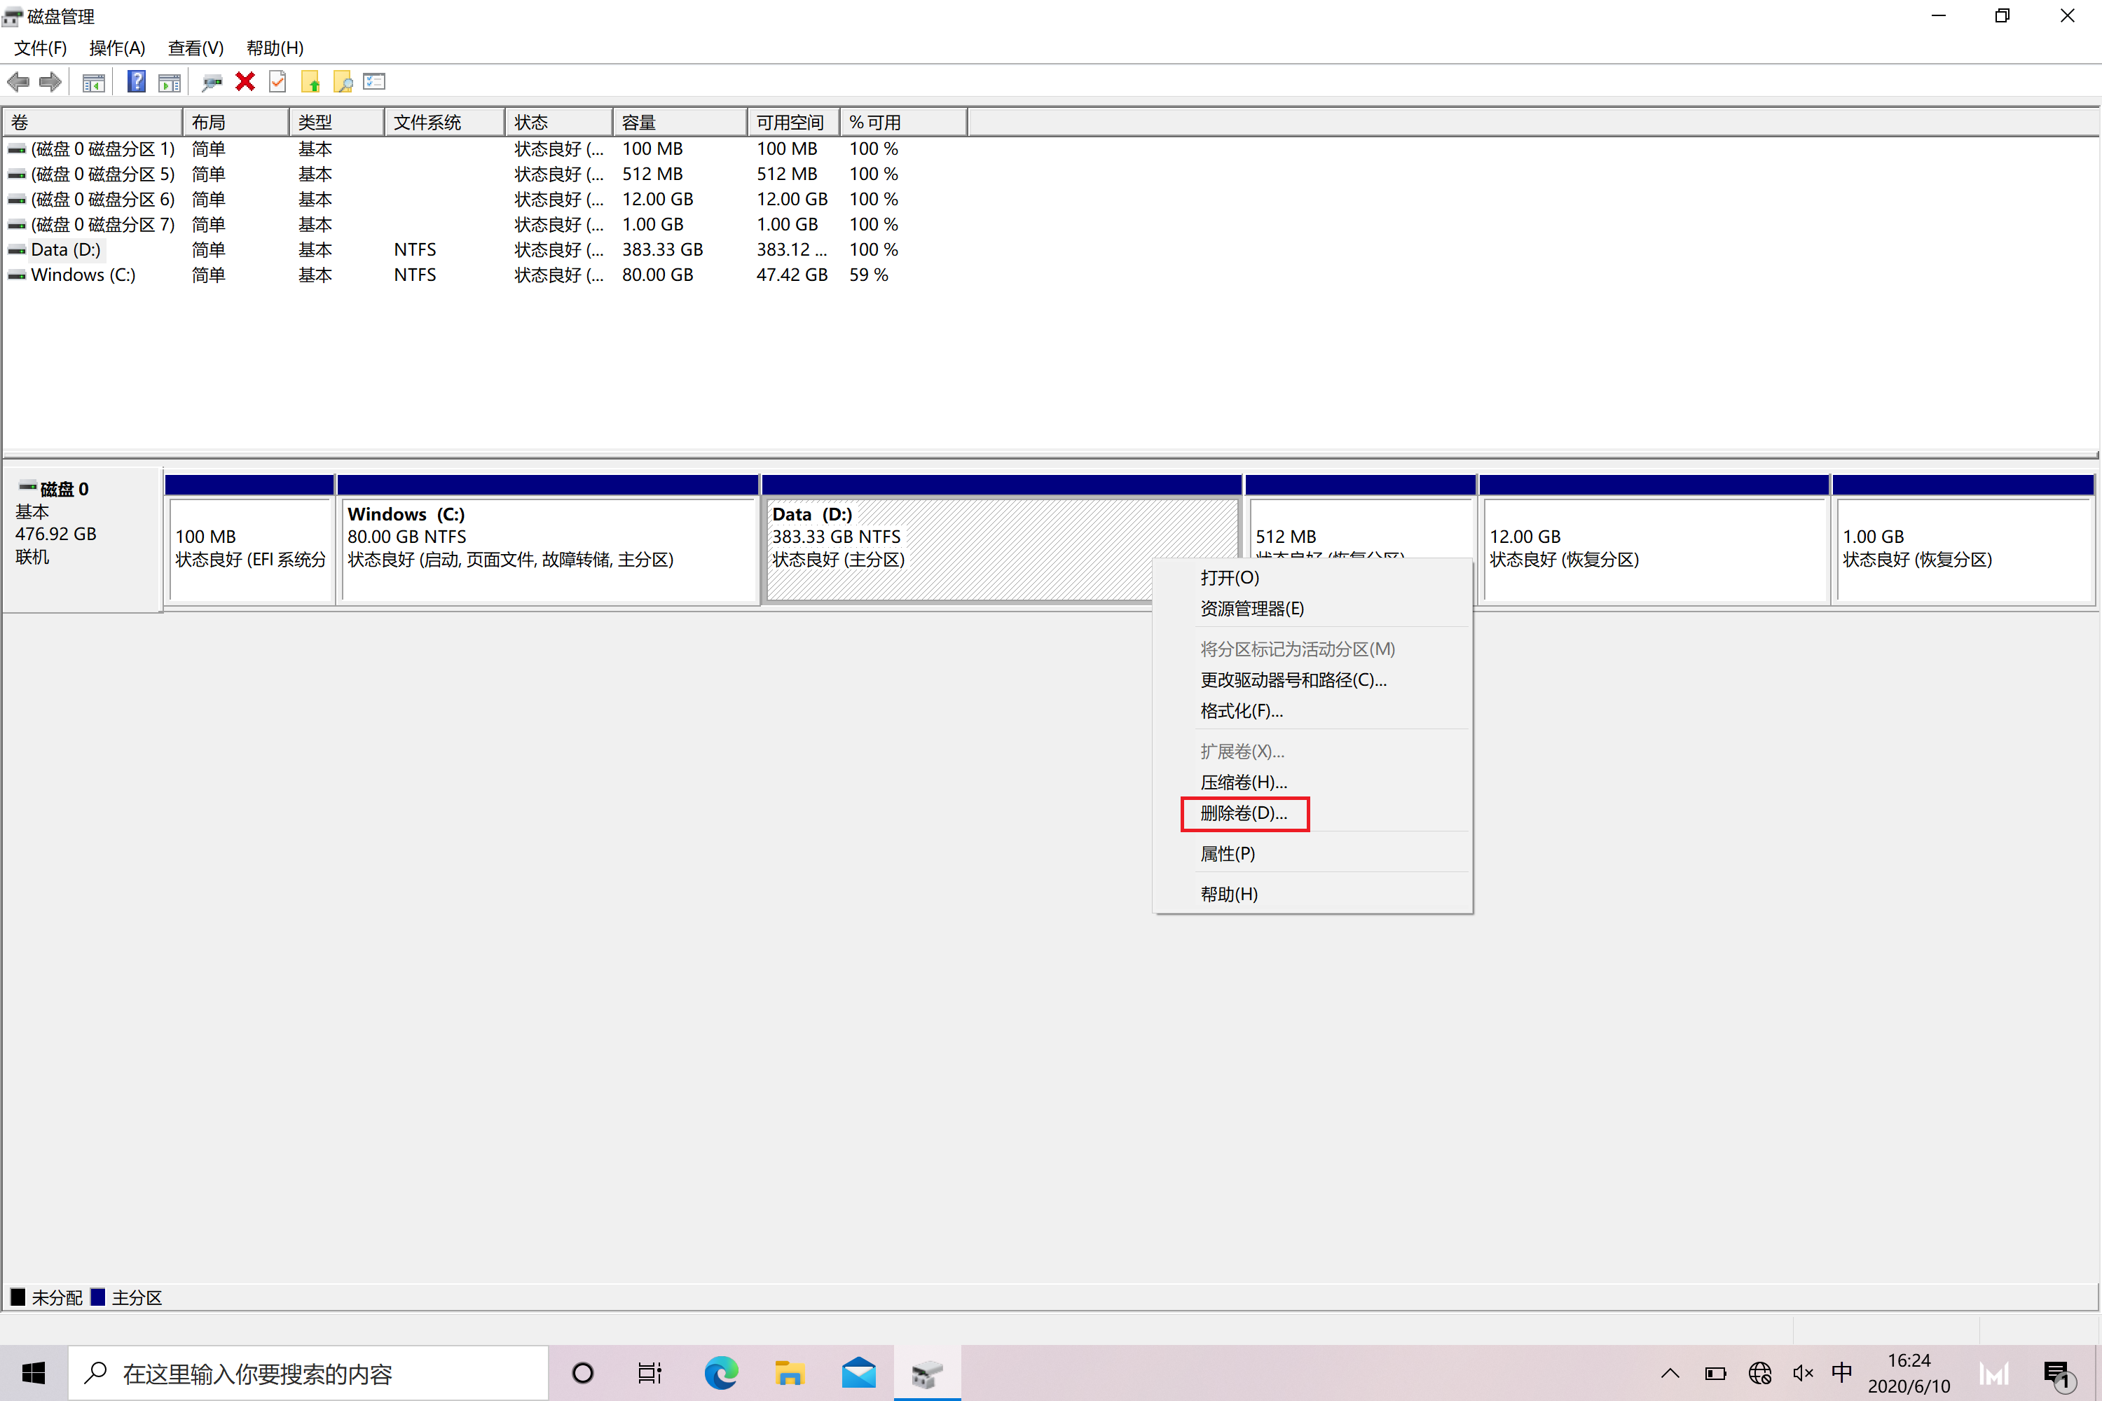Click the blue question mark help icon
The height and width of the screenshot is (1401, 2102).
(x=136, y=82)
